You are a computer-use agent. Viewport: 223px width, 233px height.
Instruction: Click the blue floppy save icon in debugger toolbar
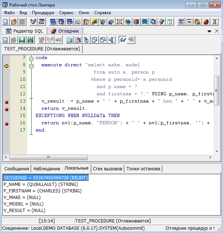tap(22, 40)
